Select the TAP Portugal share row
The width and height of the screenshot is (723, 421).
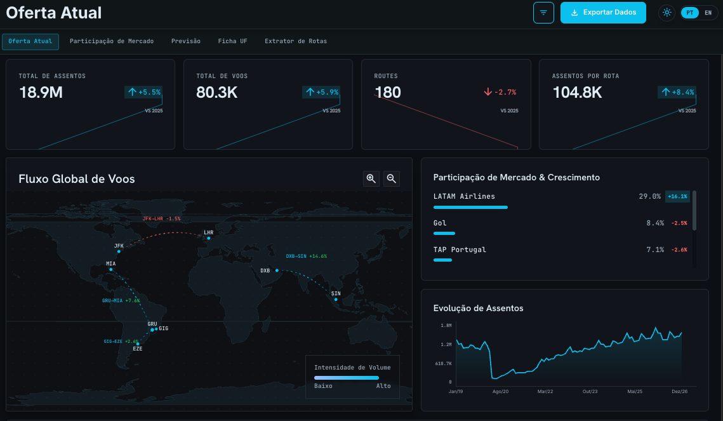560,254
